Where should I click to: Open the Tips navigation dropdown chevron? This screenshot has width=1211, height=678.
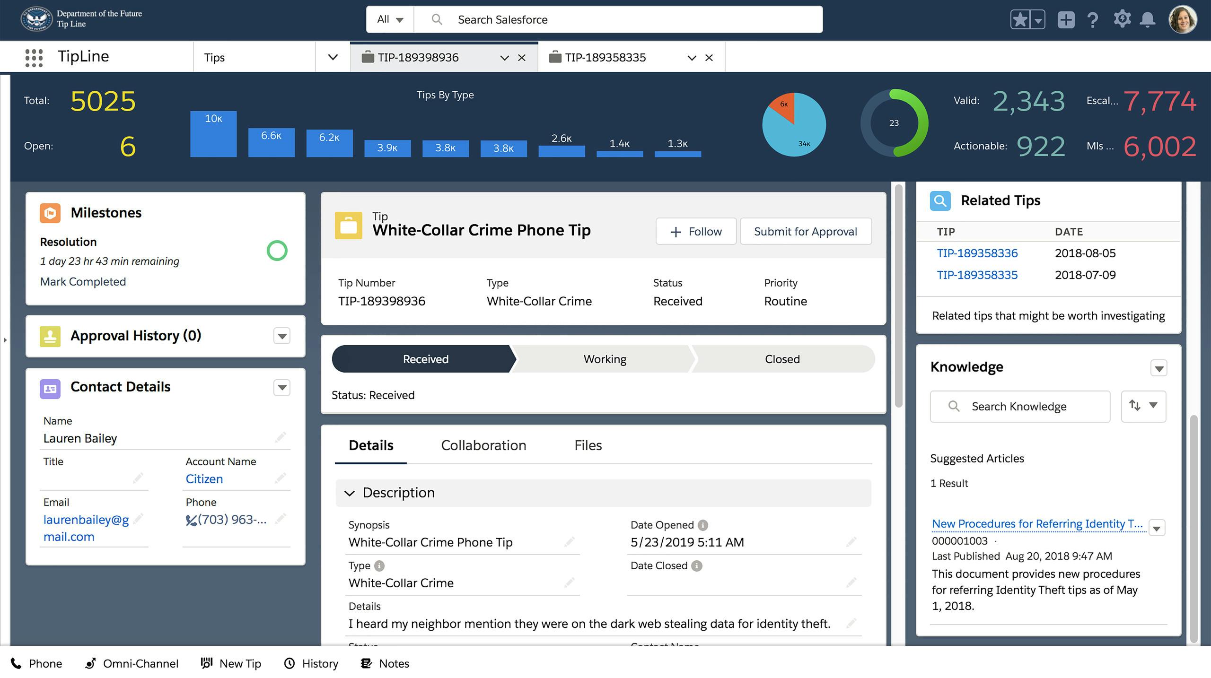pyautogui.click(x=333, y=57)
